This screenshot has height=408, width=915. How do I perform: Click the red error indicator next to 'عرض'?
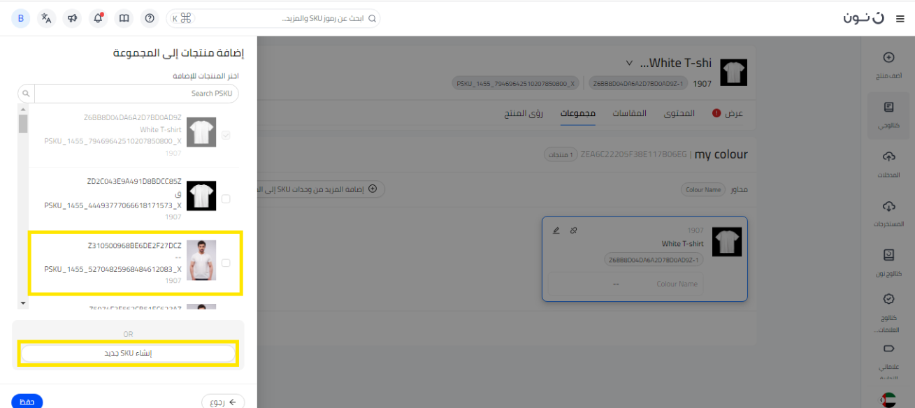click(x=716, y=113)
